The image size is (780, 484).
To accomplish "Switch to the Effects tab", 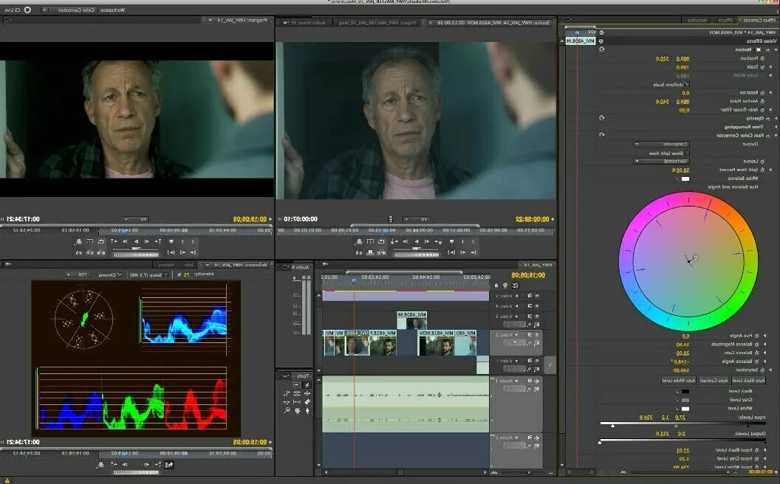I will coord(725,21).
